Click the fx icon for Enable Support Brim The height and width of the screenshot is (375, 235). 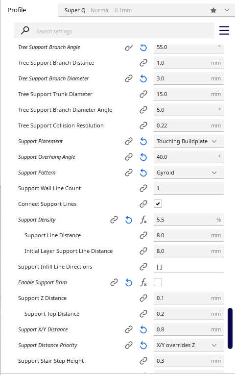143,282
